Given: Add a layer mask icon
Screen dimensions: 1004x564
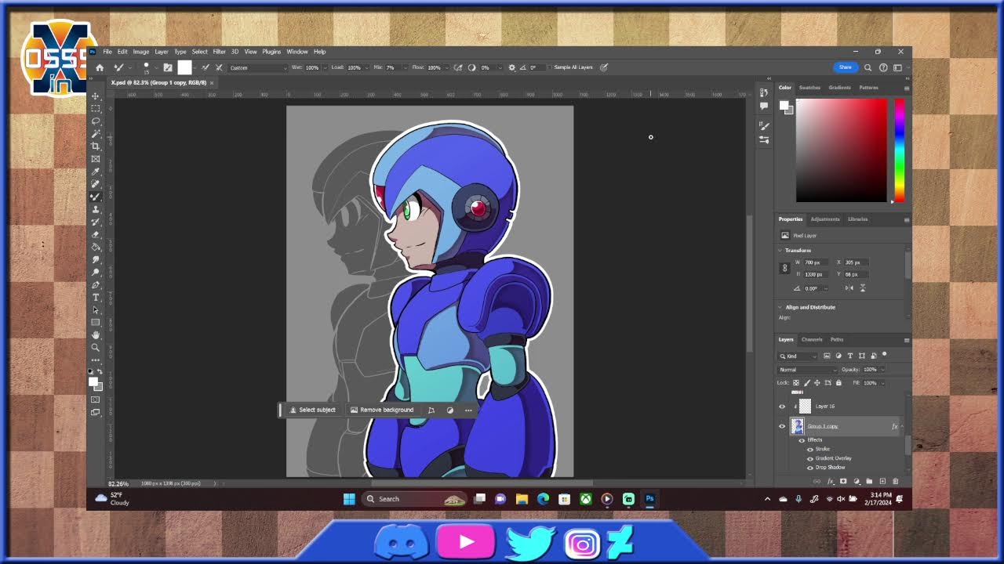Looking at the screenshot, I should [x=843, y=481].
